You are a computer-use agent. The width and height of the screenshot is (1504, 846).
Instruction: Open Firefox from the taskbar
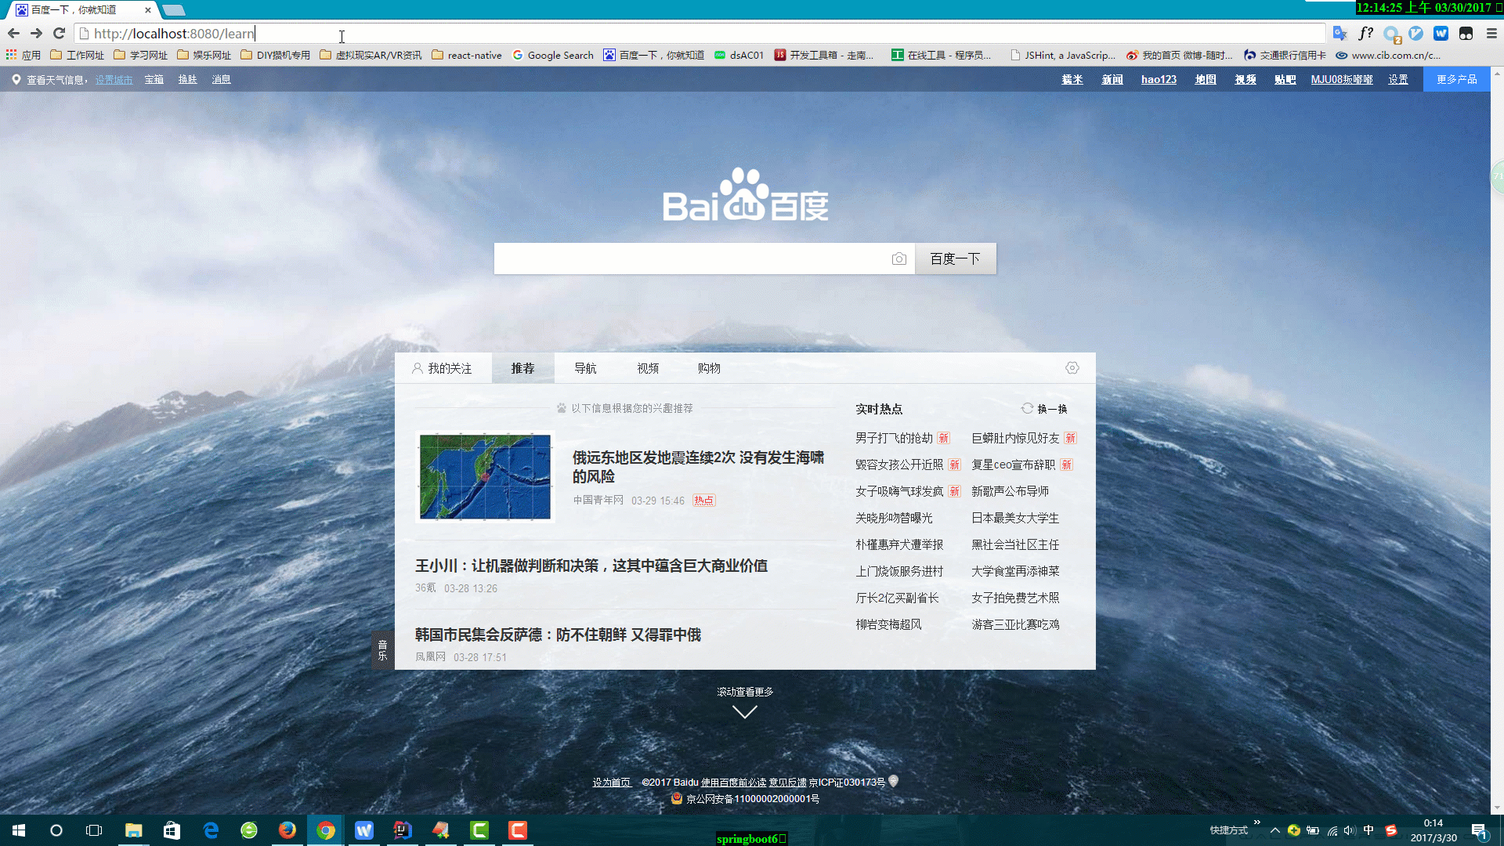(x=287, y=830)
